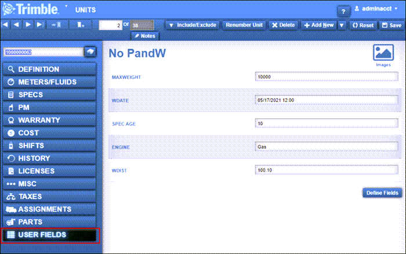Image resolution: width=406 pixels, height=254 pixels.
Task: Delete the current unit
Action: (284, 25)
